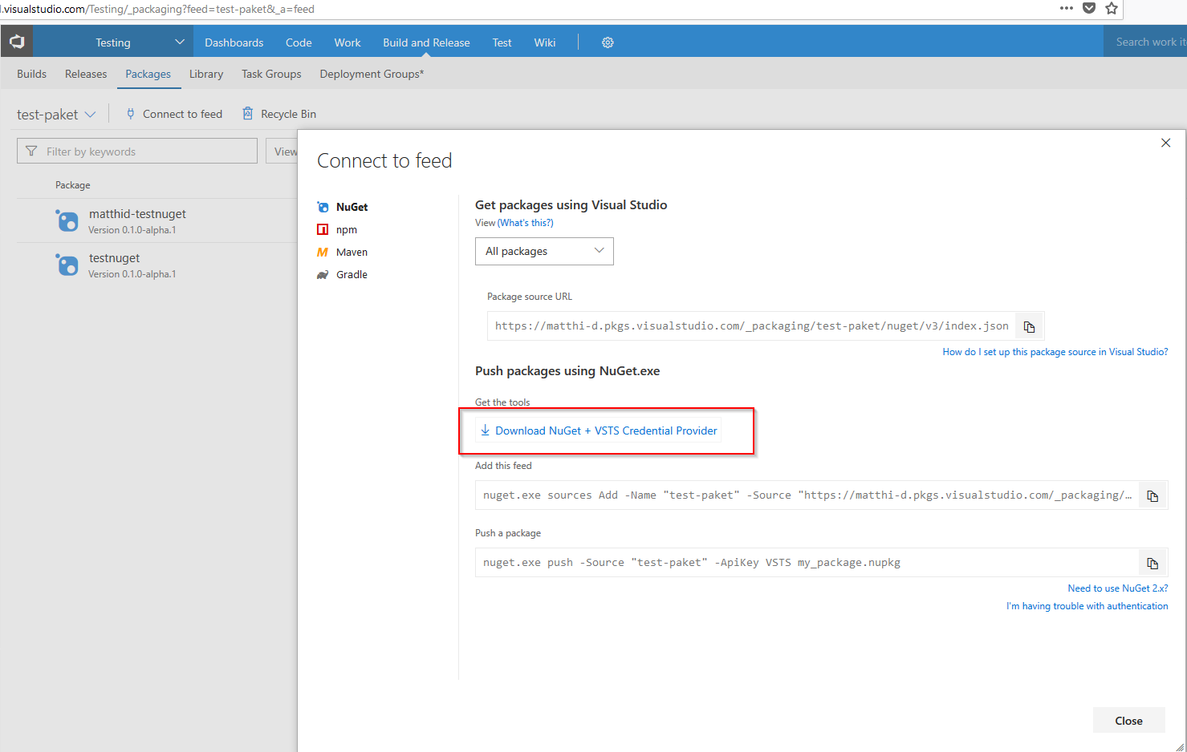This screenshot has height=752, width=1187.
Task: Open the Pocket save icon
Action: pyautogui.click(x=1089, y=8)
